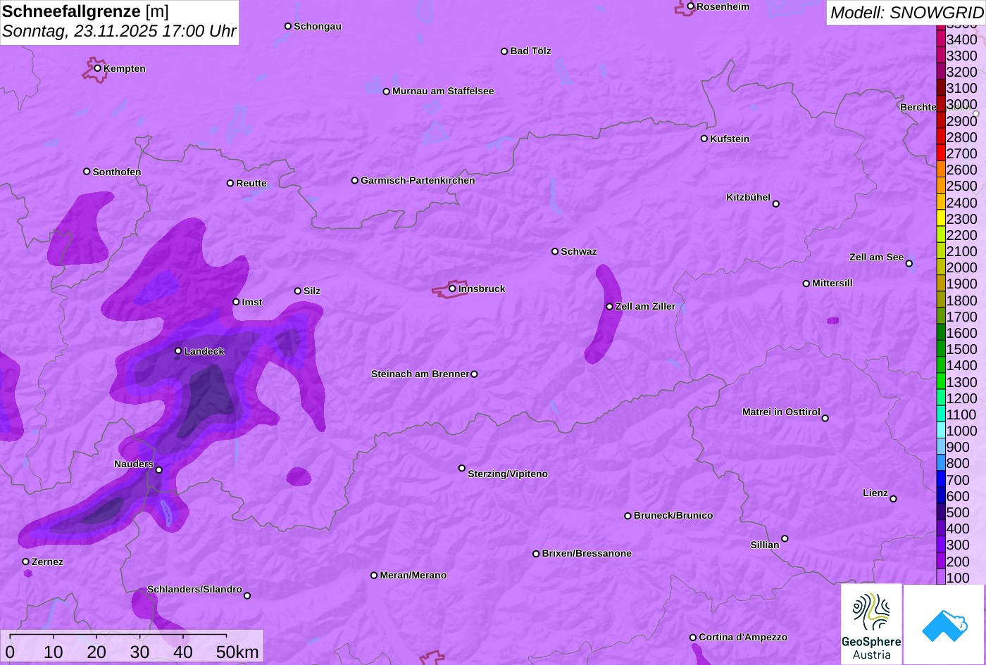
Task: Click the Garmisch-Partenkirchen label
Action: [418, 180]
